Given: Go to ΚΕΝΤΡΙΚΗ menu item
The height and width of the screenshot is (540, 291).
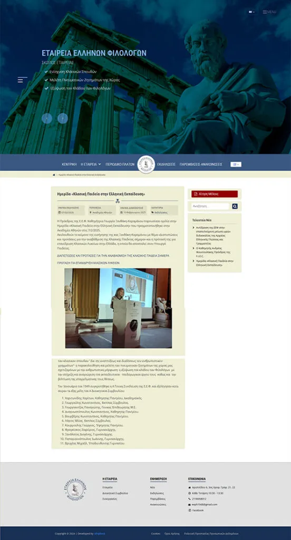Looking at the screenshot, I should coord(69,165).
